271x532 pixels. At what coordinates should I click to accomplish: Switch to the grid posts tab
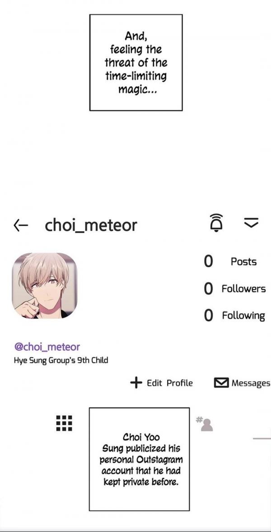[64, 423]
